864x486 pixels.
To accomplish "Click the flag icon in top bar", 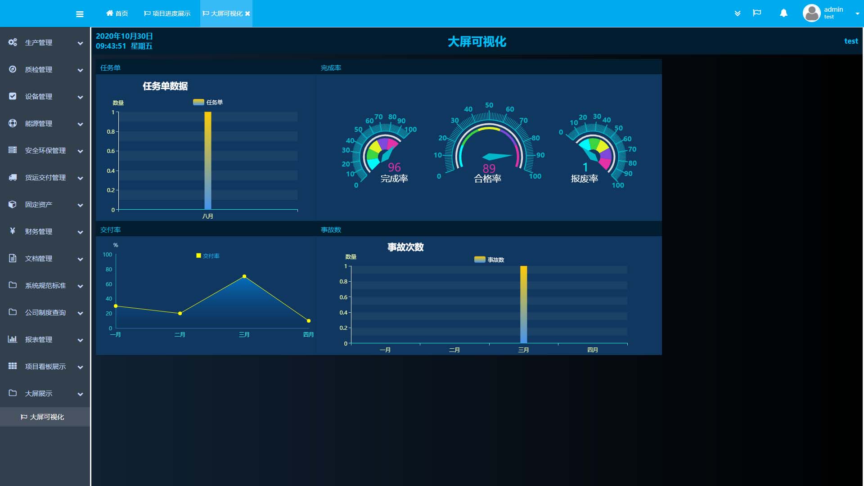I will tap(757, 13).
